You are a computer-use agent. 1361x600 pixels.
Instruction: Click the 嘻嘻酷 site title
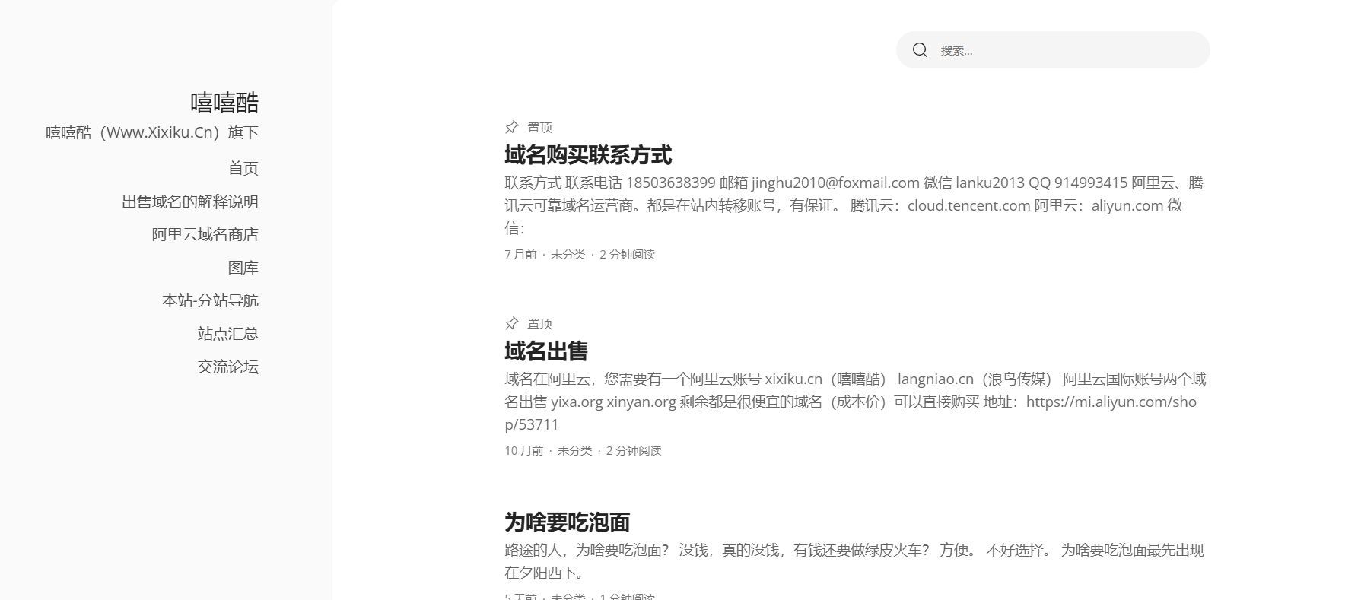point(224,103)
